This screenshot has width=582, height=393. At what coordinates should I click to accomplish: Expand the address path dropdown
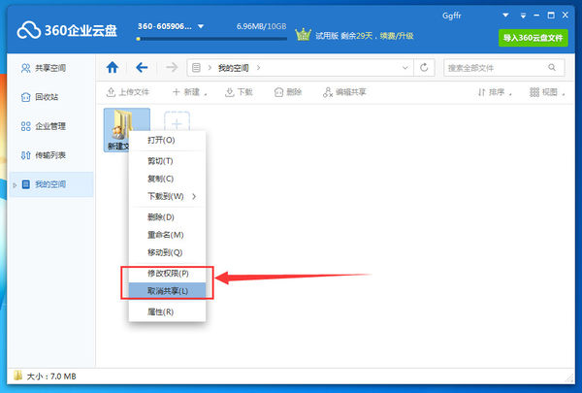pos(404,68)
